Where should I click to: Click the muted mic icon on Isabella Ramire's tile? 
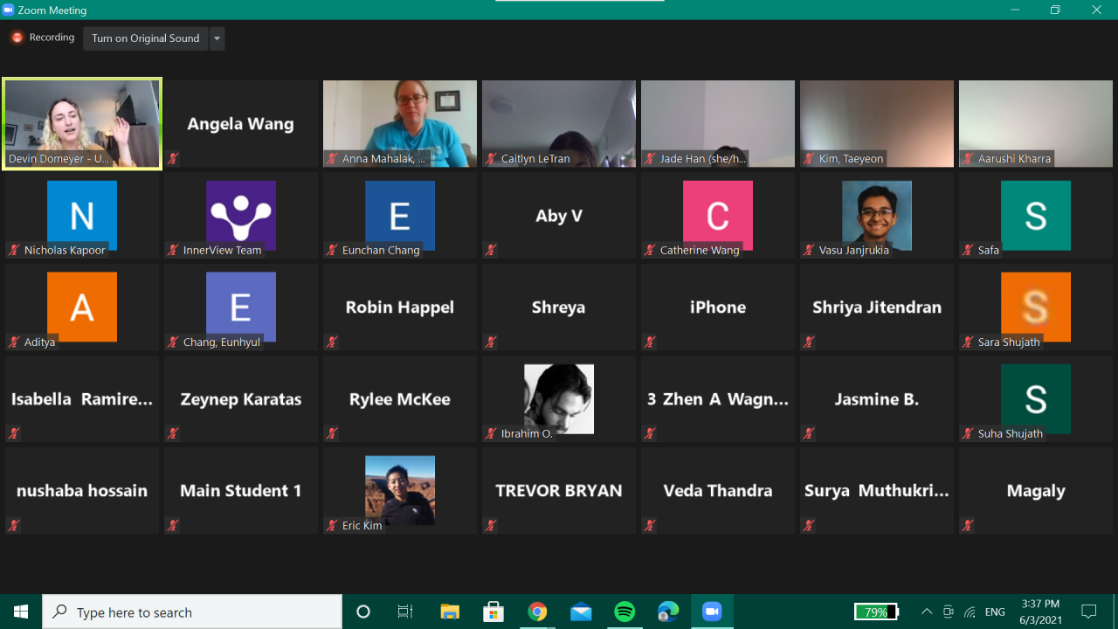point(14,434)
